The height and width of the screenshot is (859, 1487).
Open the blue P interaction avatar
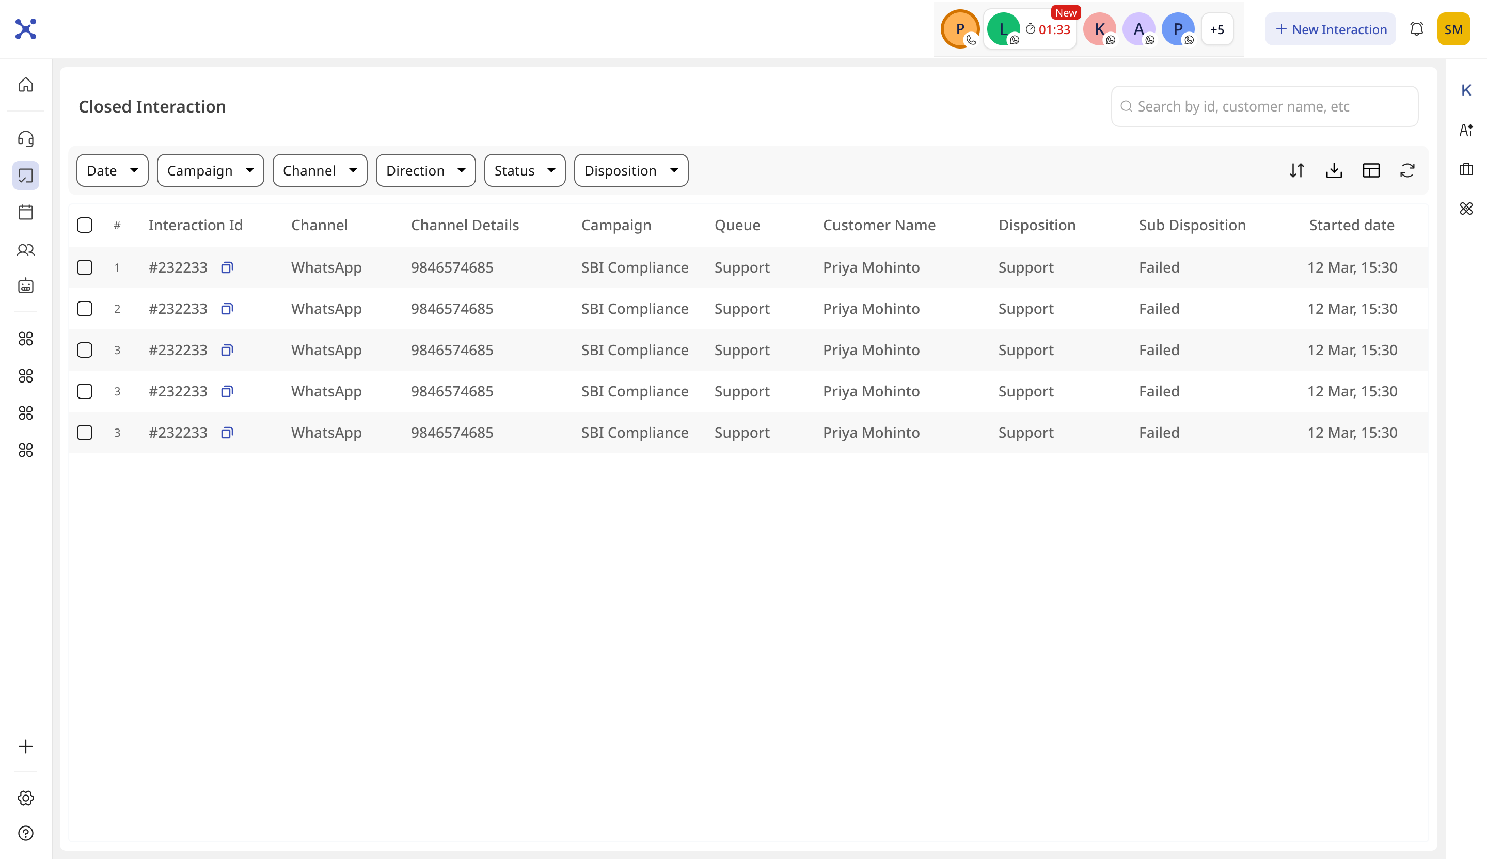pos(1178,29)
